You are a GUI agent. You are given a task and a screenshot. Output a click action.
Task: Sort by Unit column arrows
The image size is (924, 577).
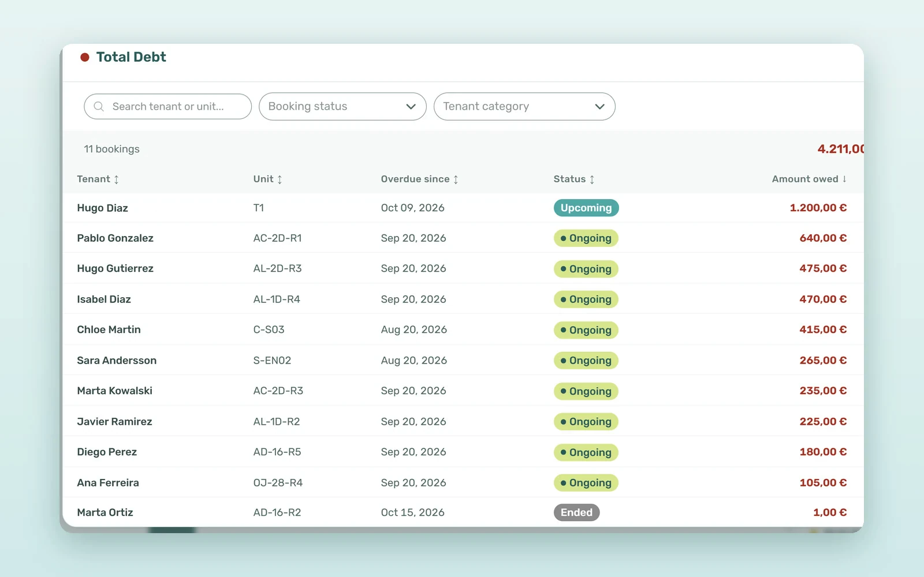point(280,179)
